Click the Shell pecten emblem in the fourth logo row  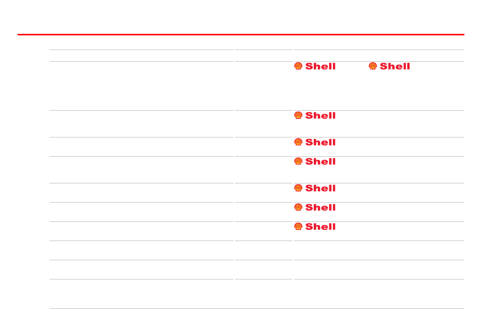[x=298, y=161]
